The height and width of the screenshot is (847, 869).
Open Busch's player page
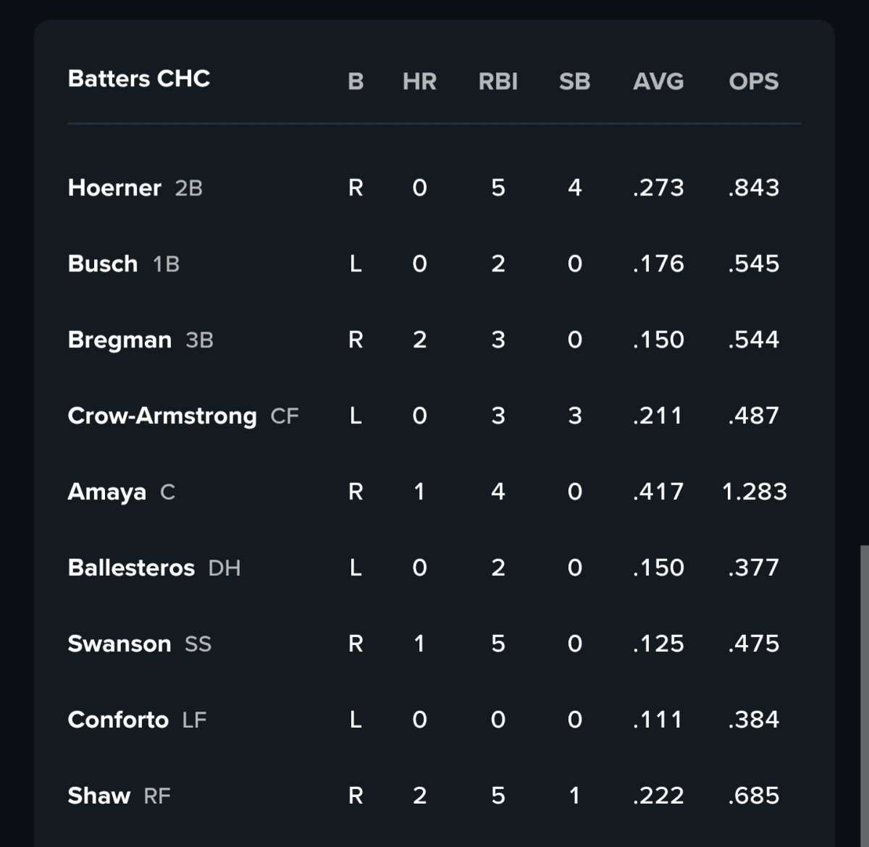[103, 264]
